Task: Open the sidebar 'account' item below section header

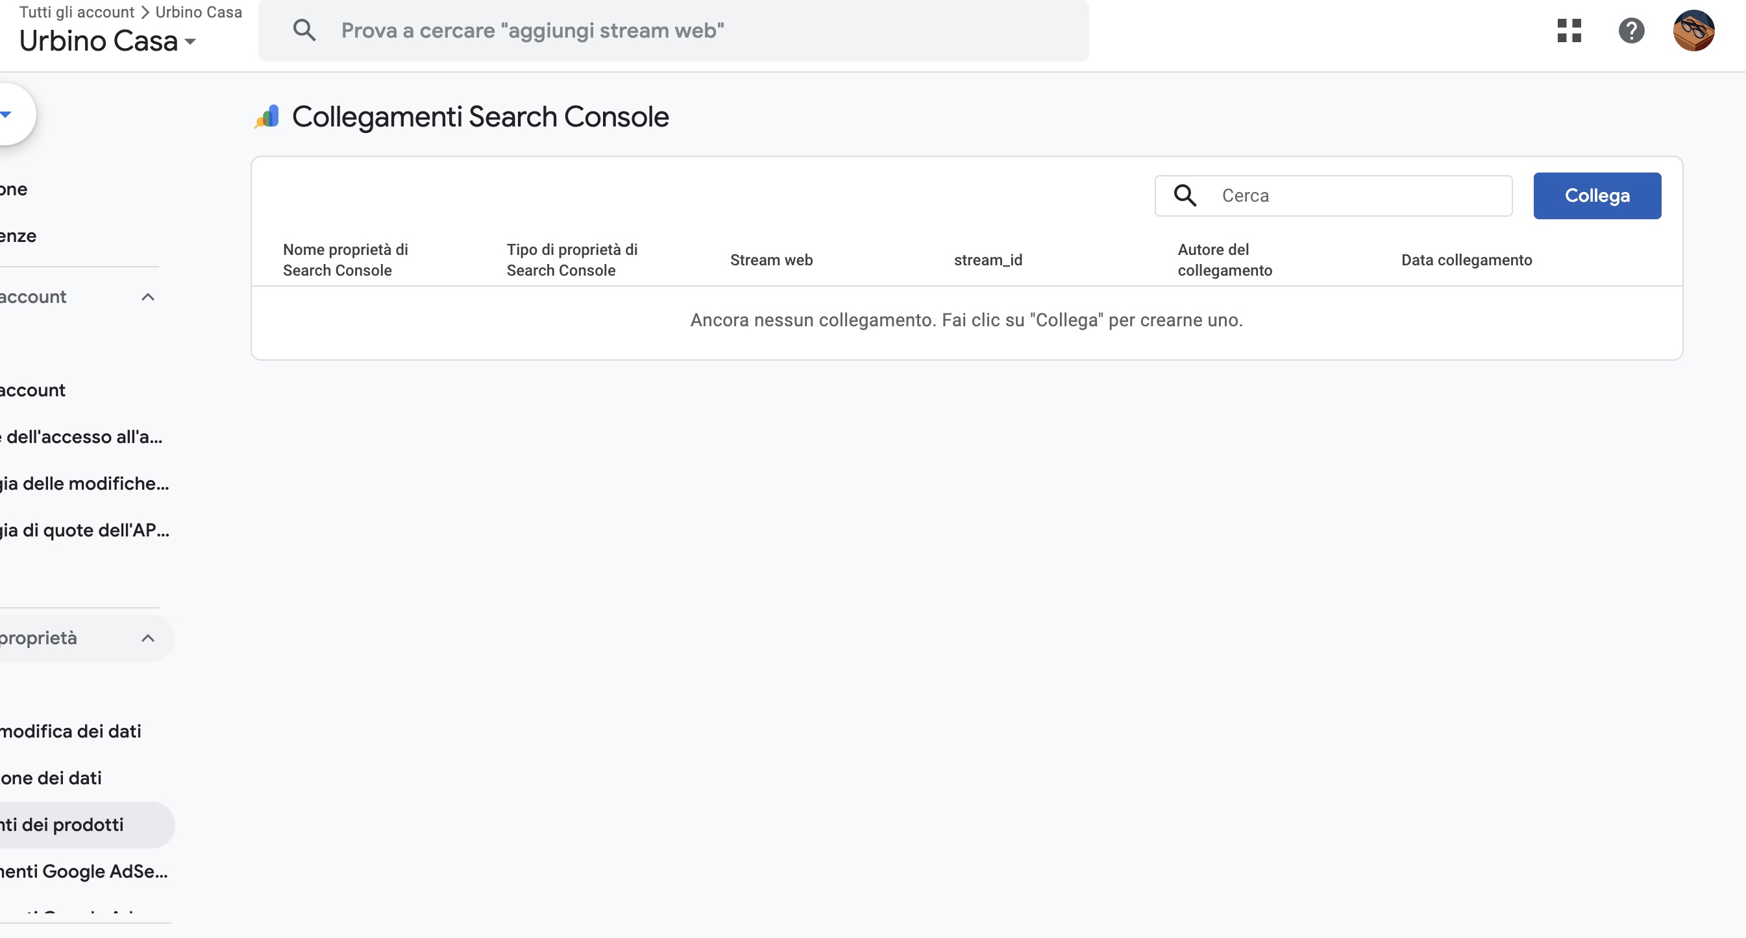Action: click(32, 391)
